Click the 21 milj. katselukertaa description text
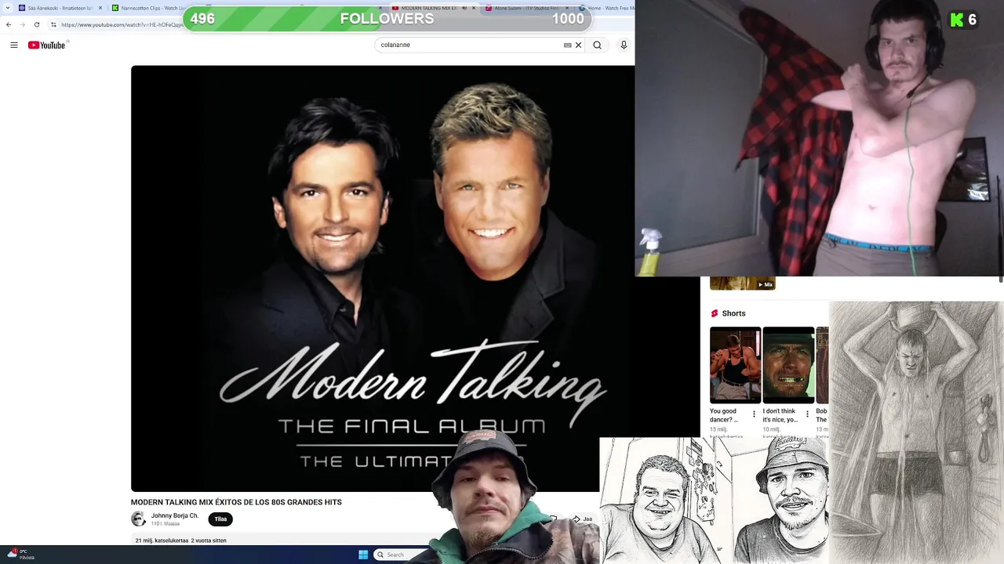This screenshot has height=564, width=1004. pos(180,540)
